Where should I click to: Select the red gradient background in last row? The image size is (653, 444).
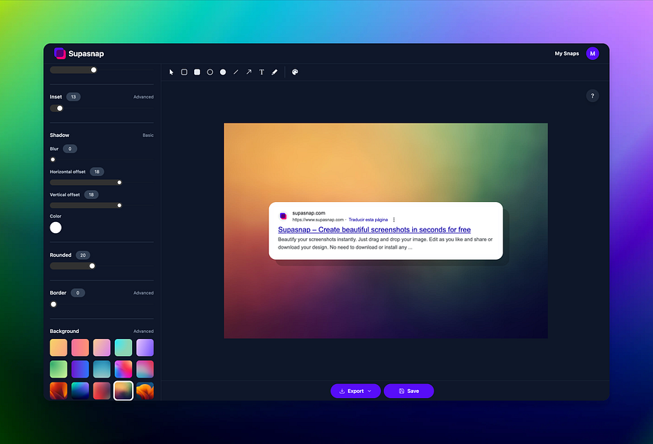click(x=102, y=391)
